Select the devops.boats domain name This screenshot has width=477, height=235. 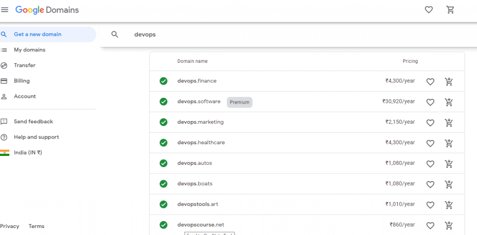(195, 184)
